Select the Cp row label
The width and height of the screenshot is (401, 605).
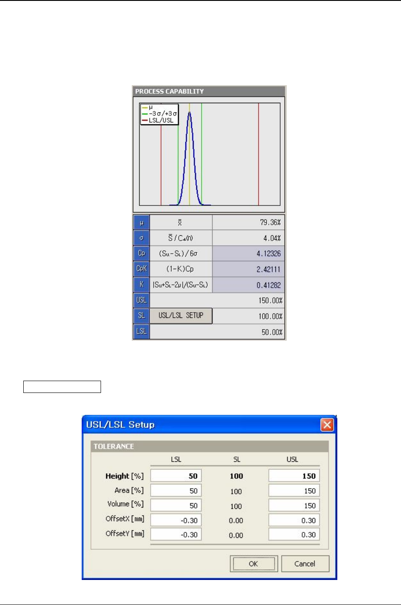pyautogui.click(x=141, y=253)
